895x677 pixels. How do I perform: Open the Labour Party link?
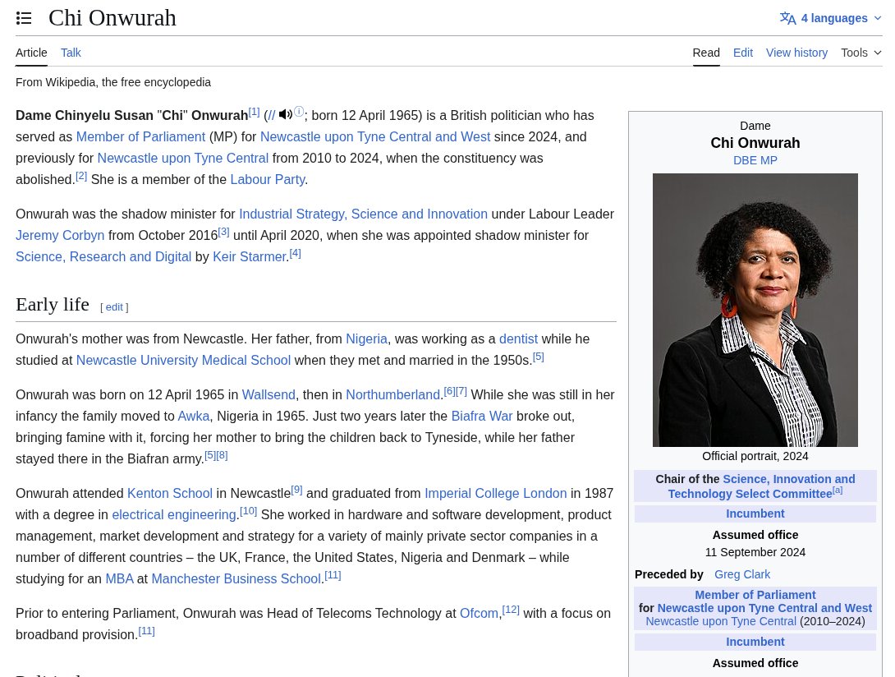(267, 179)
